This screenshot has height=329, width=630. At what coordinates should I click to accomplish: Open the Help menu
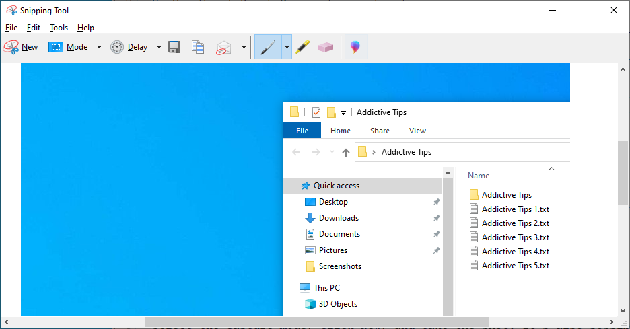tap(85, 28)
